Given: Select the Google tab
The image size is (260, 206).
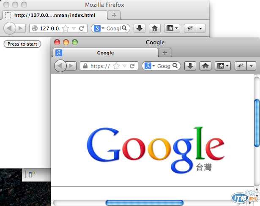Looking at the screenshot, I should click(105, 53).
